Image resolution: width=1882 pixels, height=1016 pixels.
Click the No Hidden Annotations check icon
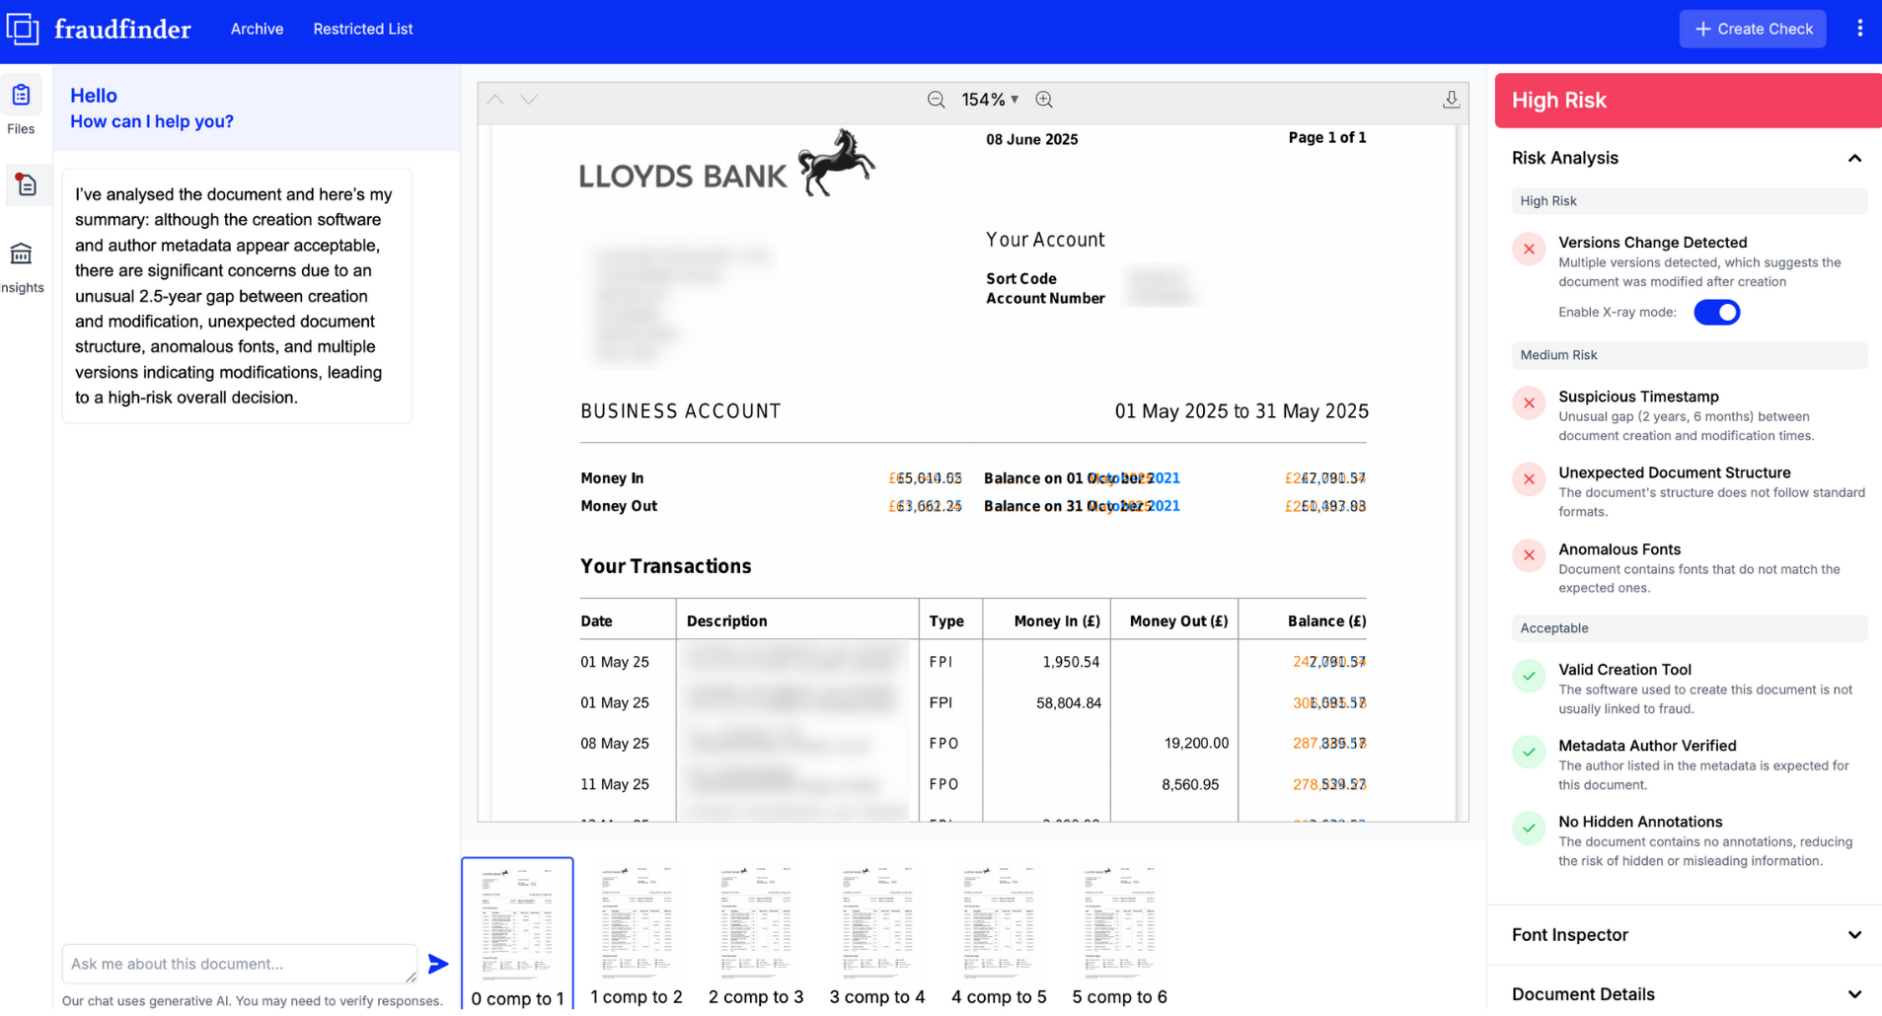click(1529, 828)
